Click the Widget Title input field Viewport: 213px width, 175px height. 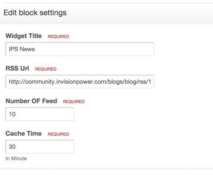(80, 49)
